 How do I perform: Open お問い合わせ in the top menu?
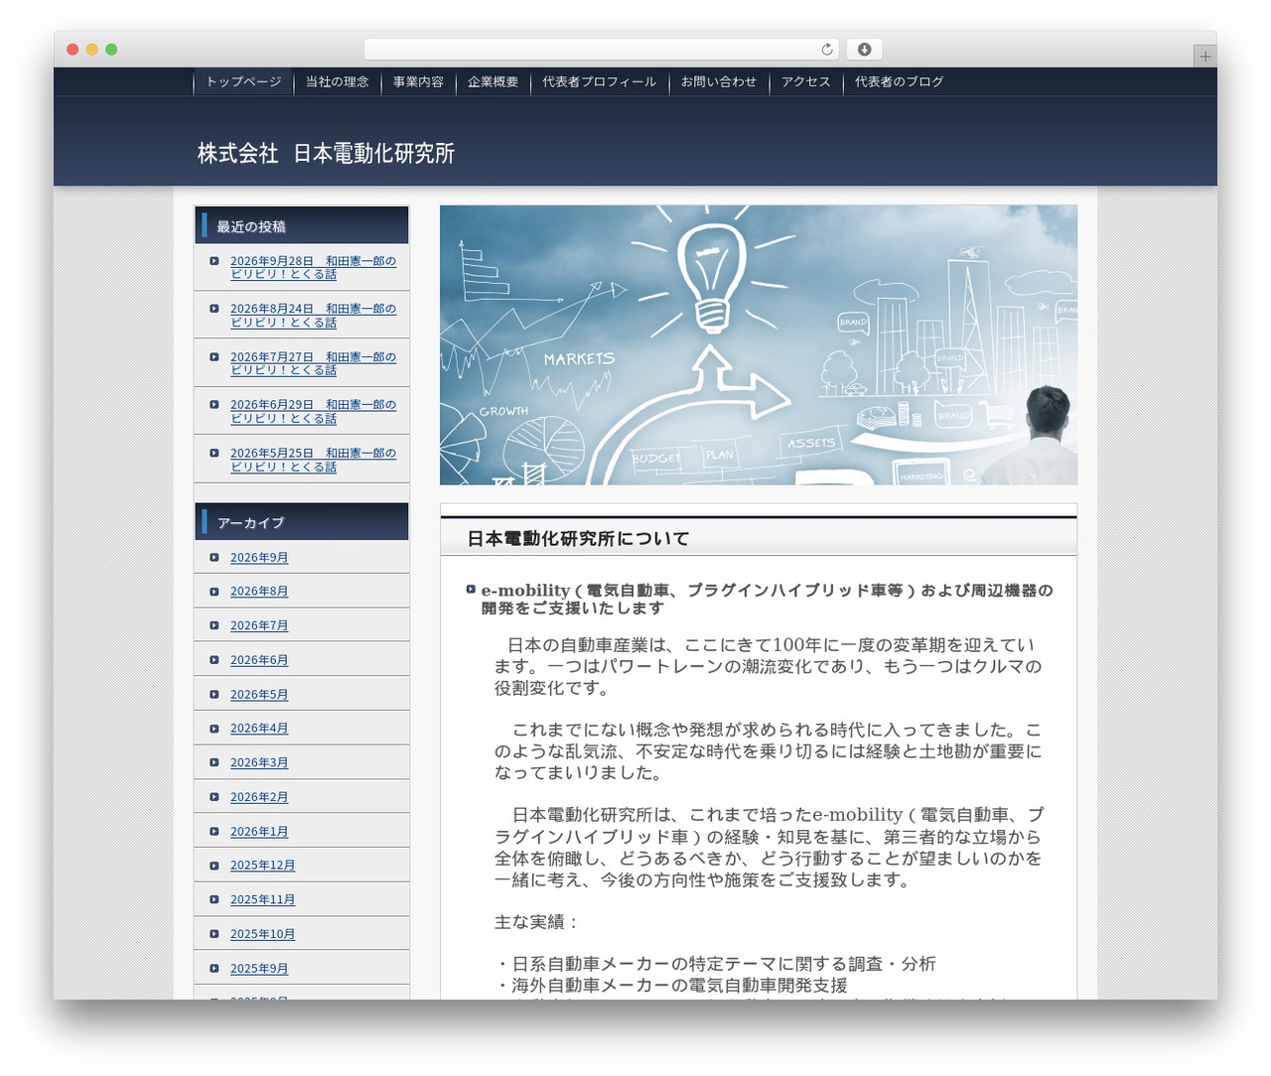pyautogui.click(x=719, y=82)
